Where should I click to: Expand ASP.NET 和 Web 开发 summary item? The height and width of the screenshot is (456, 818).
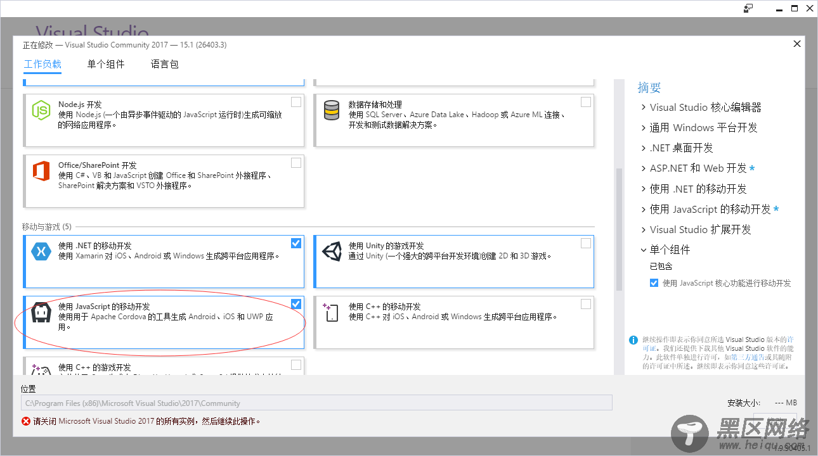click(x=644, y=168)
